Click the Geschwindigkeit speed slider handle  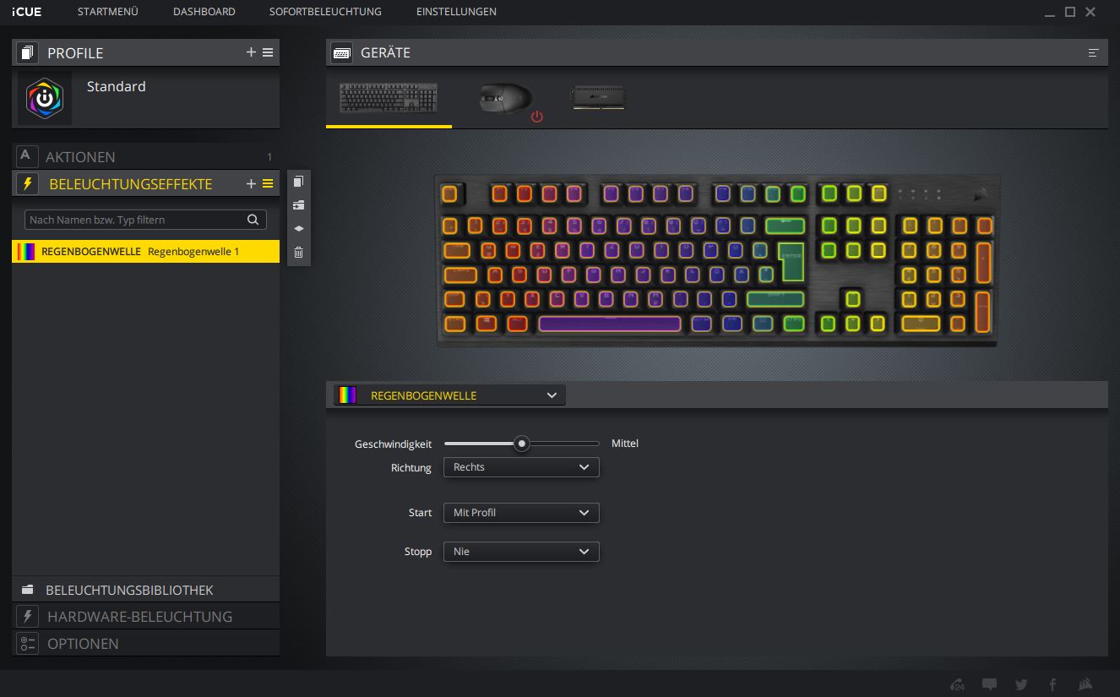[x=522, y=444]
